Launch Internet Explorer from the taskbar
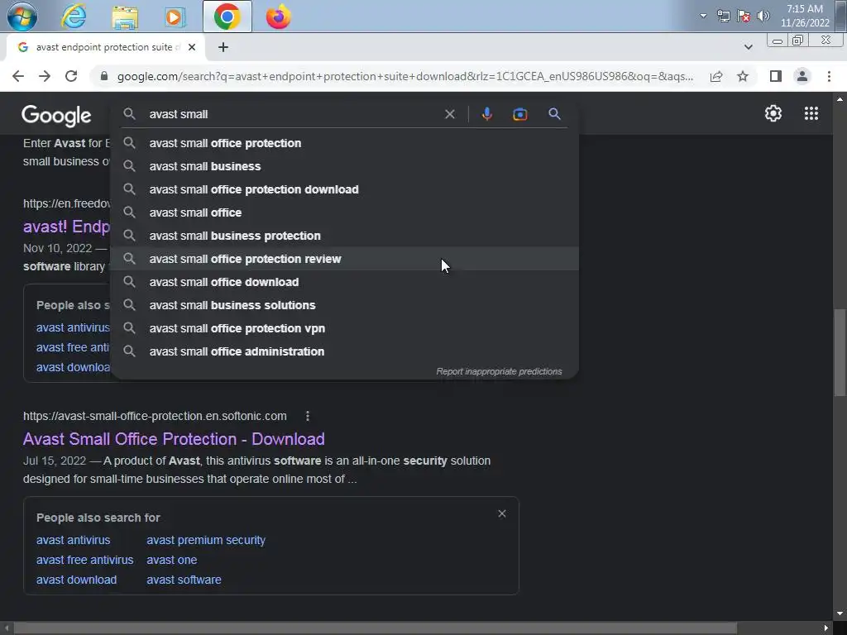This screenshot has width=847, height=635. [x=74, y=17]
